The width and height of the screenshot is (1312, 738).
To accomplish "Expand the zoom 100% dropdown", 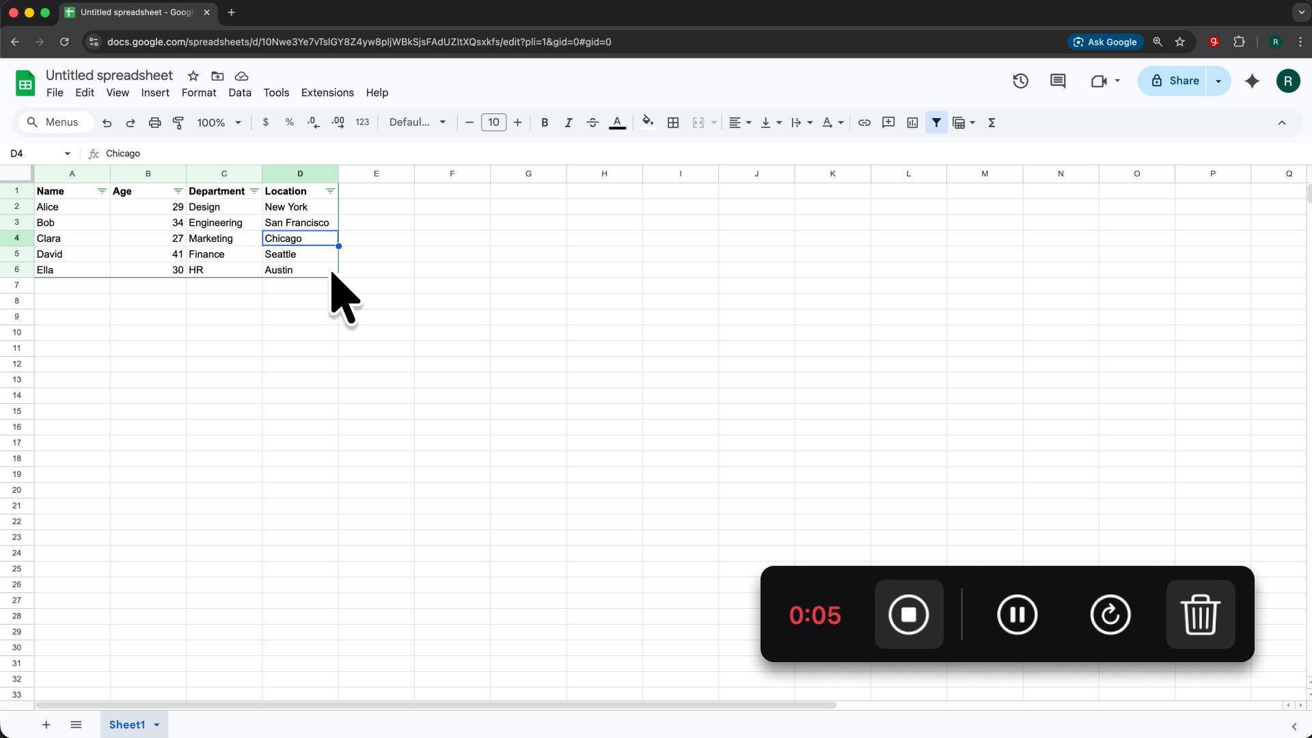I will [219, 122].
